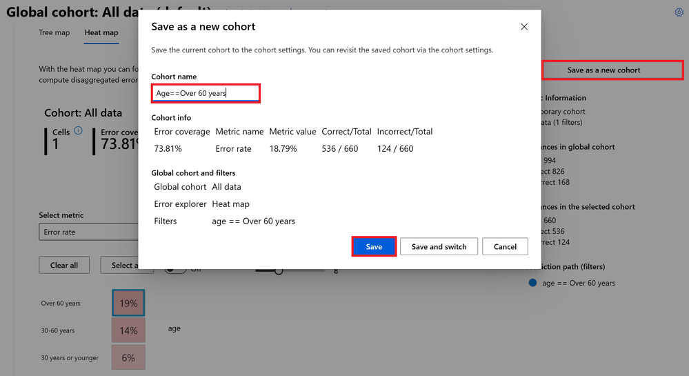Click the info icon next to Cells
The width and height of the screenshot is (689, 376).
tap(78, 130)
